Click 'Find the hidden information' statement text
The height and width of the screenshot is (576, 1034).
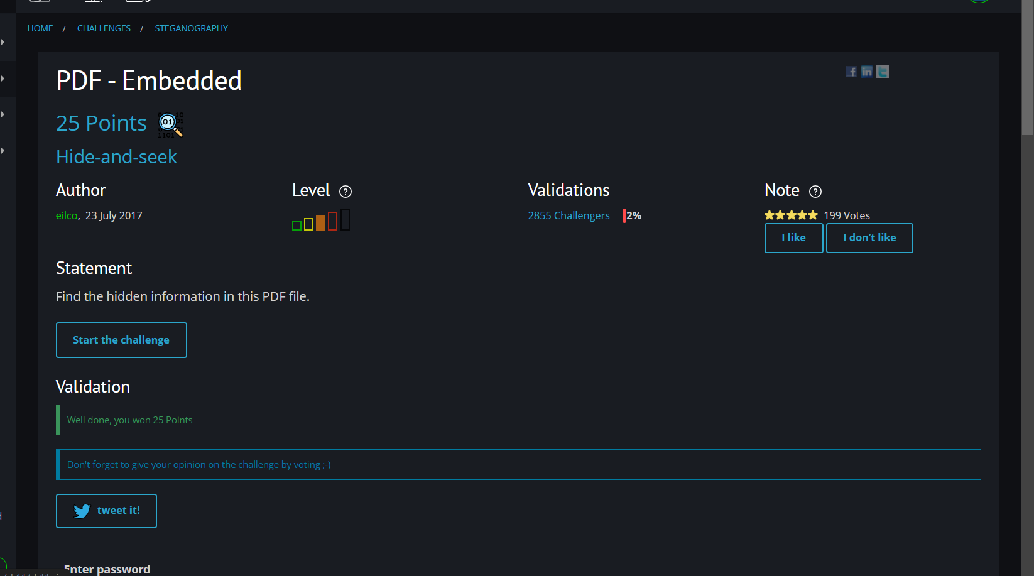coord(183,296)
